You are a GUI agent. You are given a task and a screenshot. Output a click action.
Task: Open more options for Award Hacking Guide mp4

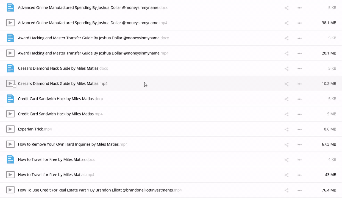point(299,53)
